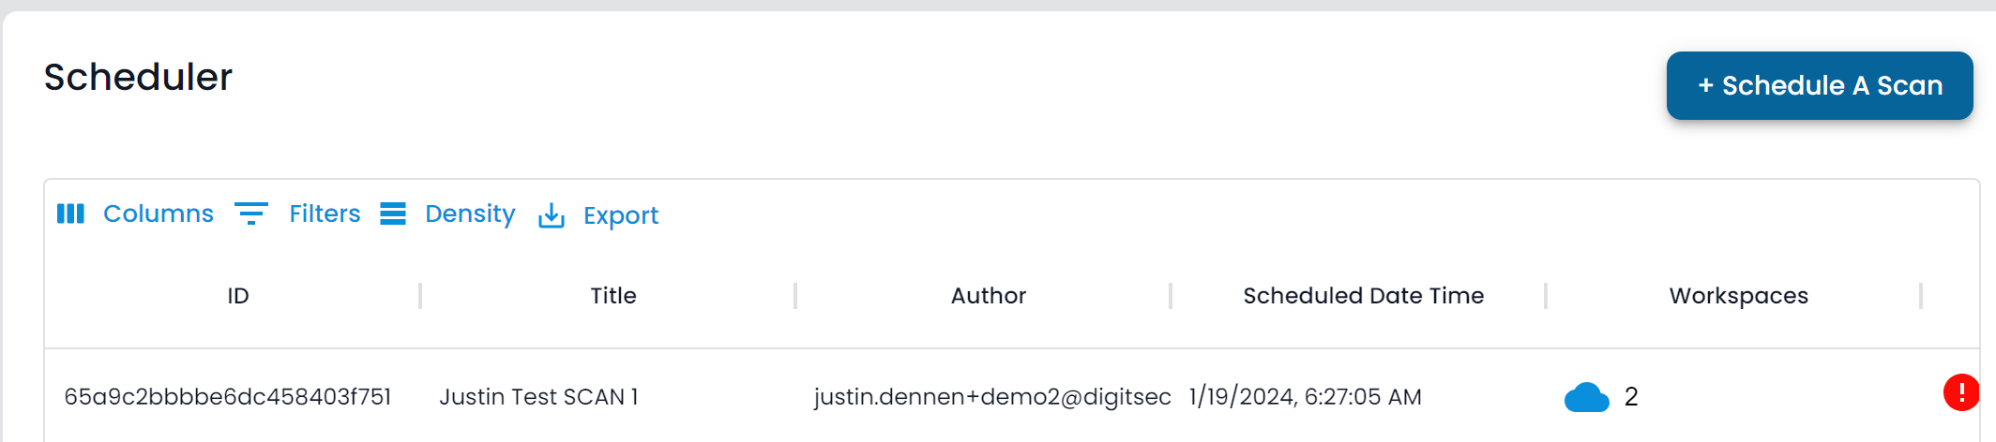The width and height of the screenshot is (1996, 442).
Task: Click the author email justin.dennen+demo2 cell
Action: pos(992,397)
